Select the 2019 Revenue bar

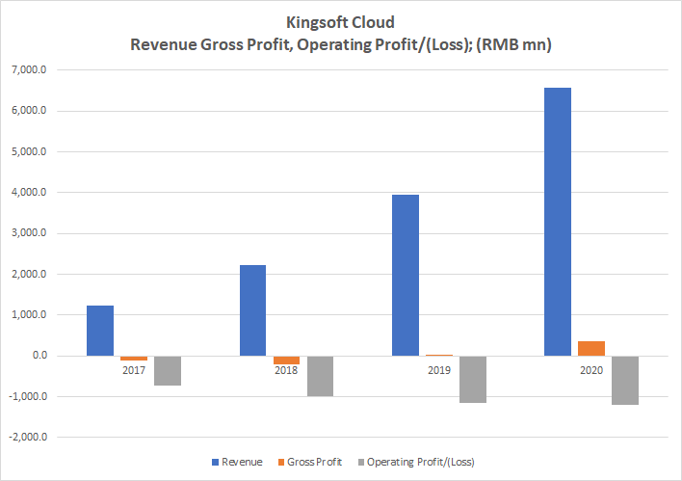(406, 275)
